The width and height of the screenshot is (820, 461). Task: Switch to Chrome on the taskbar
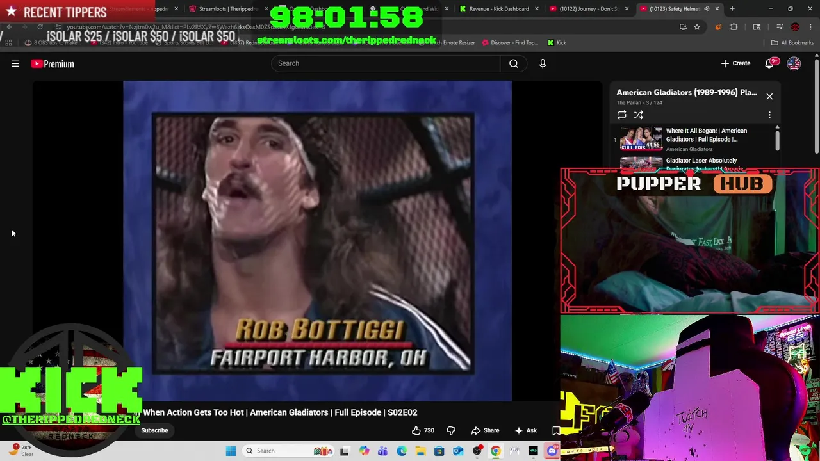click(x=496, y=451)
